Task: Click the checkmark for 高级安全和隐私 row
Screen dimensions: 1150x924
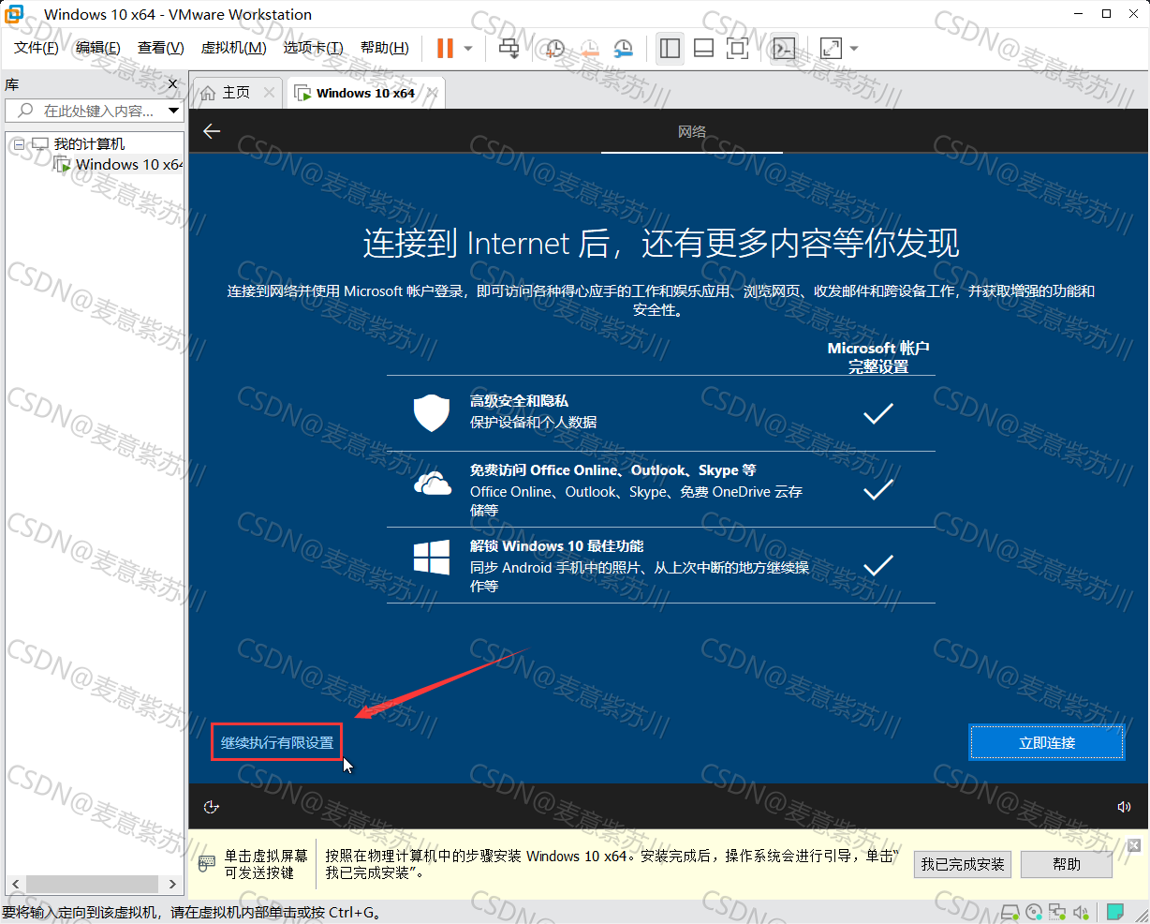Action: [878, 413]
